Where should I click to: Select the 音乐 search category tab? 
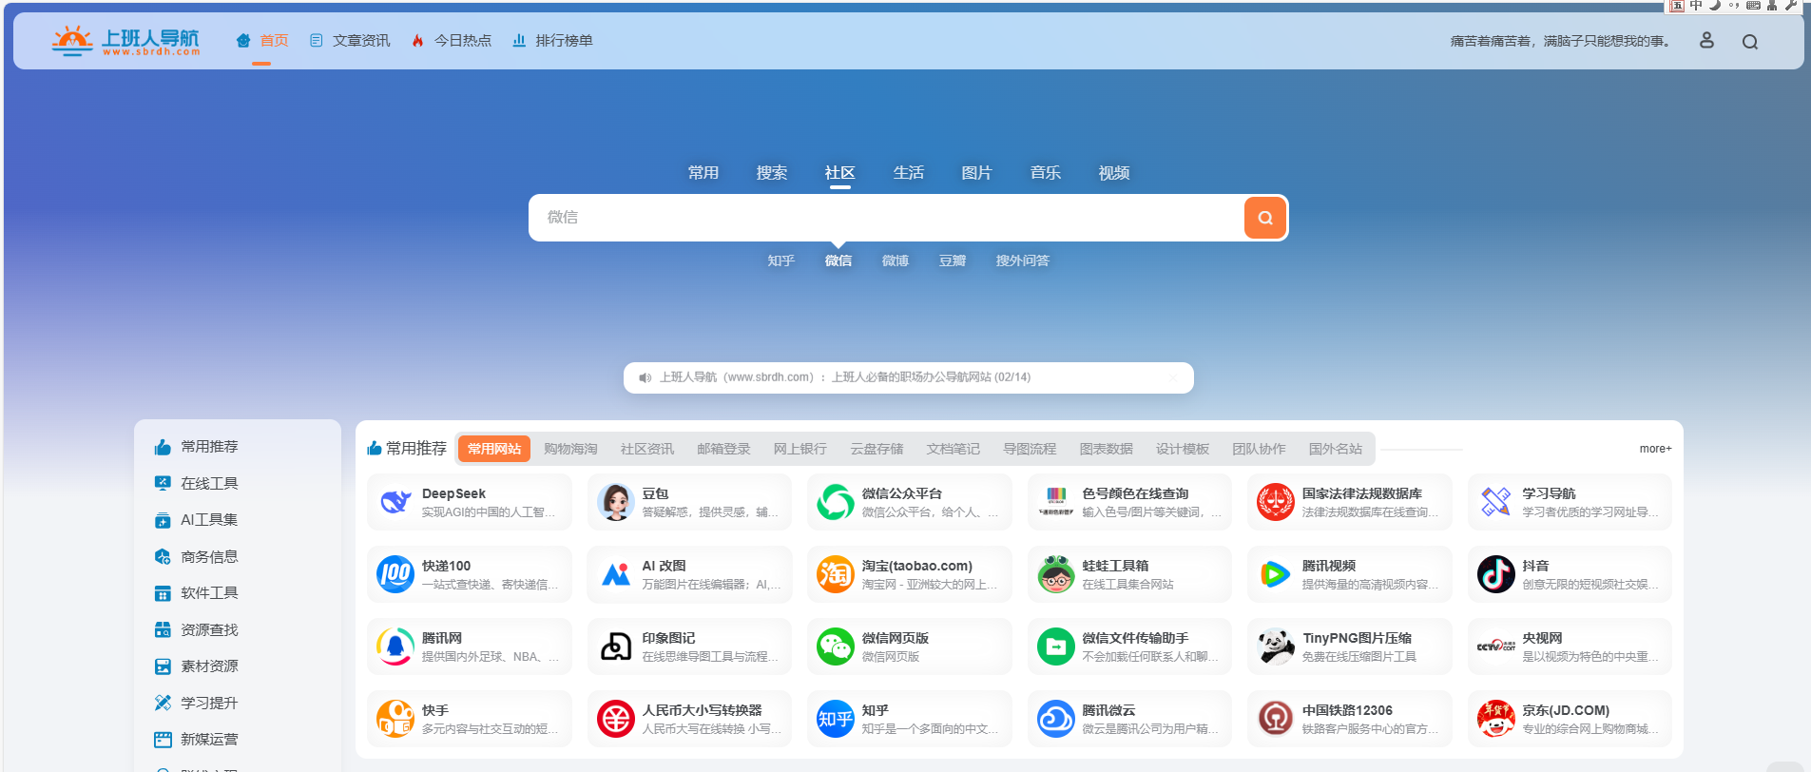click(1046, 173)
